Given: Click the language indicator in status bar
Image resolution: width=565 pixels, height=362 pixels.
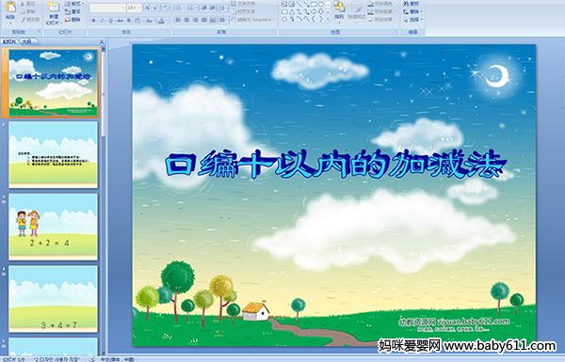Looking at the screenshot, I should [117, 359].
